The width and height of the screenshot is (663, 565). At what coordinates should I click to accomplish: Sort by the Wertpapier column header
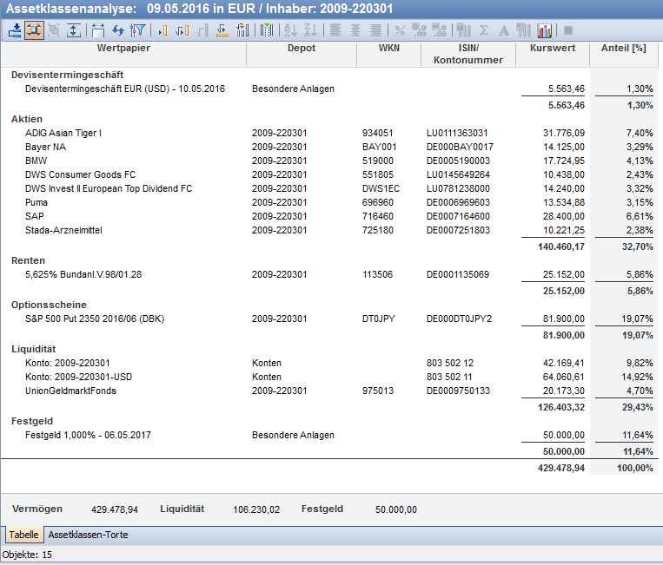pos(123,49)
